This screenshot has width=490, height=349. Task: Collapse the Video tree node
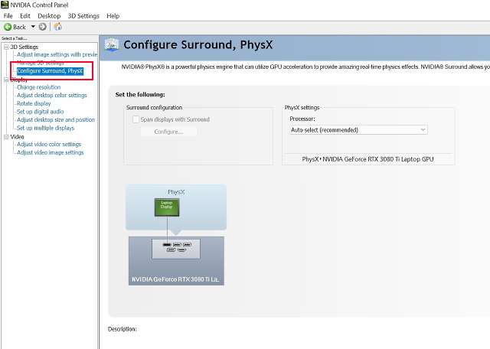[x=5, y=136]
